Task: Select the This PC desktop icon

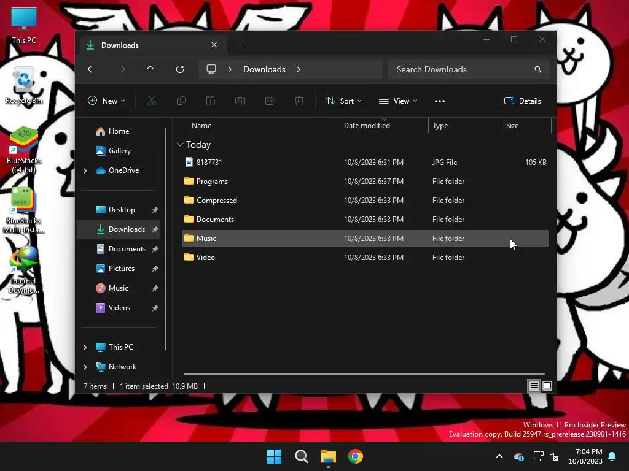Action: 24,26
